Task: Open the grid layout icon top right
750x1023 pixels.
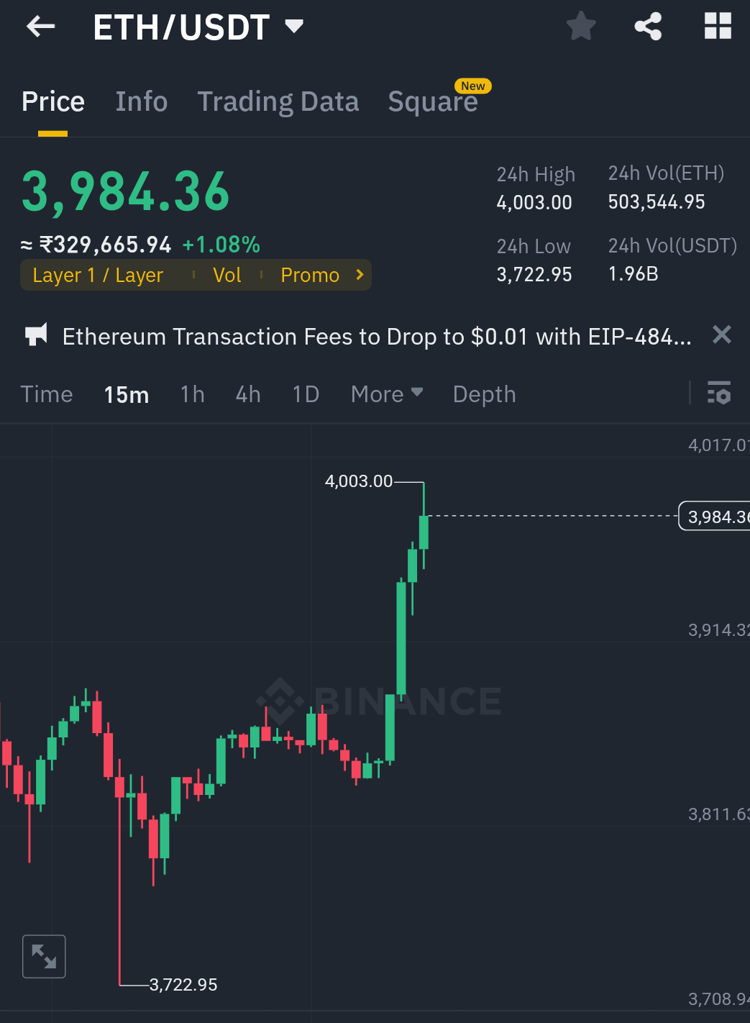Action: 717,26
